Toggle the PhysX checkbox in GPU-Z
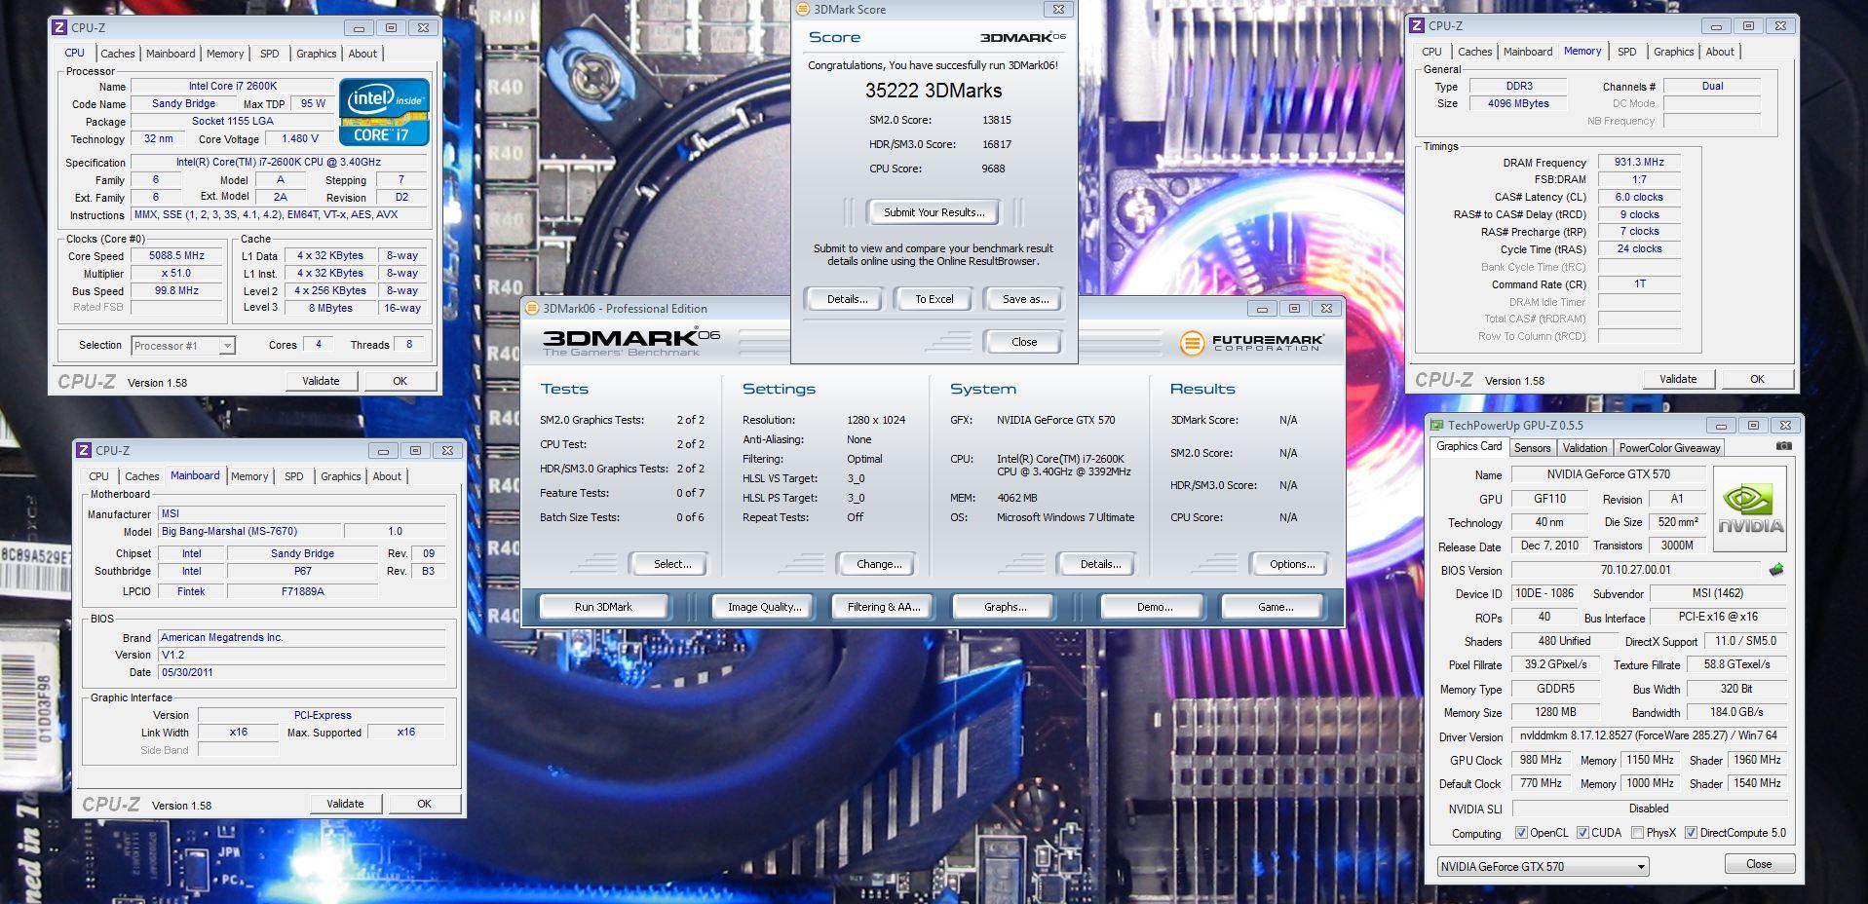 click(x=1638, y=833)
